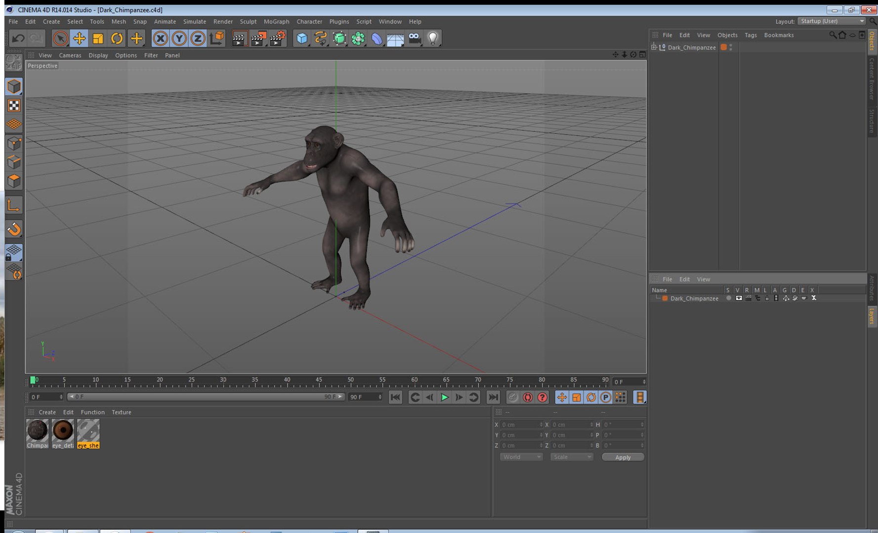
Task: Switch to Points mode
Action: (x=14, y=143)
